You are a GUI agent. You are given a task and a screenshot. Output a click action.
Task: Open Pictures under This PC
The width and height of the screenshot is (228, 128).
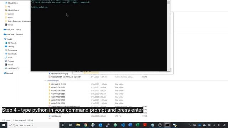click(11, 61)
